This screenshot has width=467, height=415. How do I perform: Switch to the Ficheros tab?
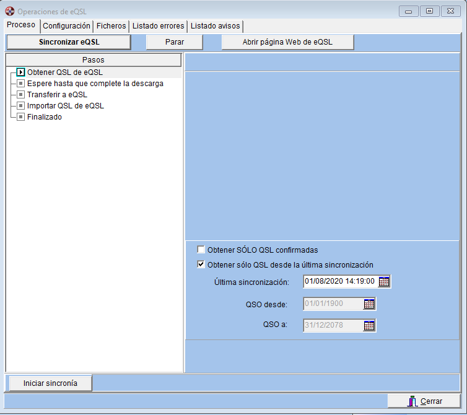[x=111, y=26]
